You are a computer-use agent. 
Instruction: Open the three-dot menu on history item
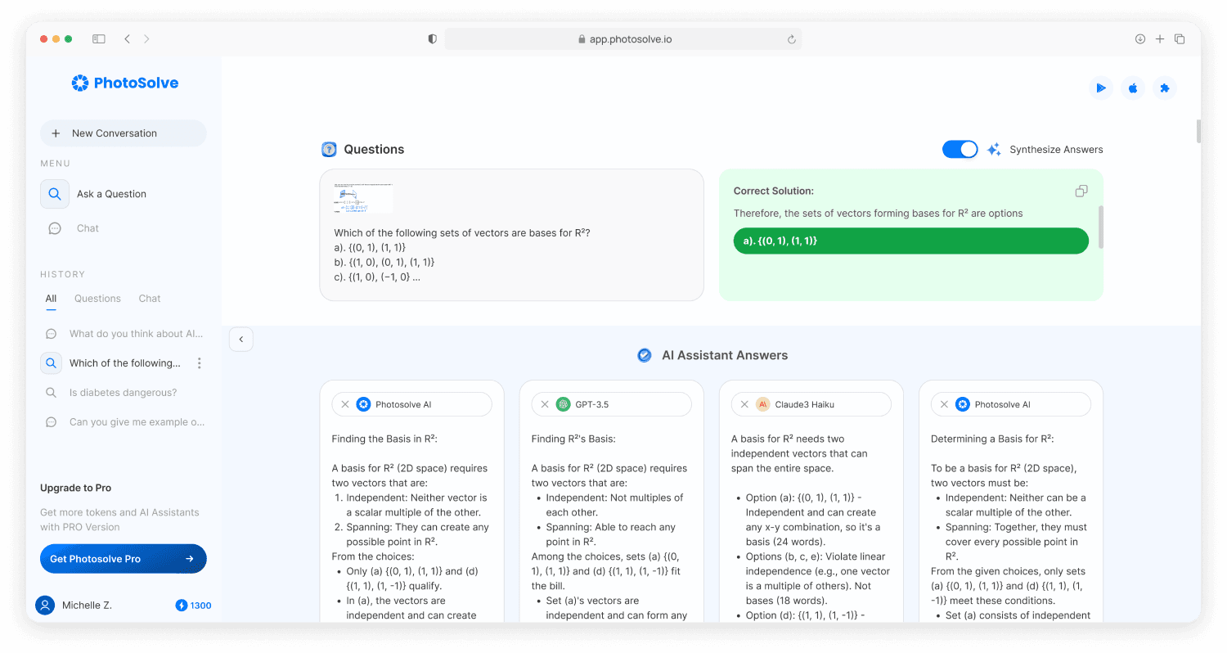199,363
